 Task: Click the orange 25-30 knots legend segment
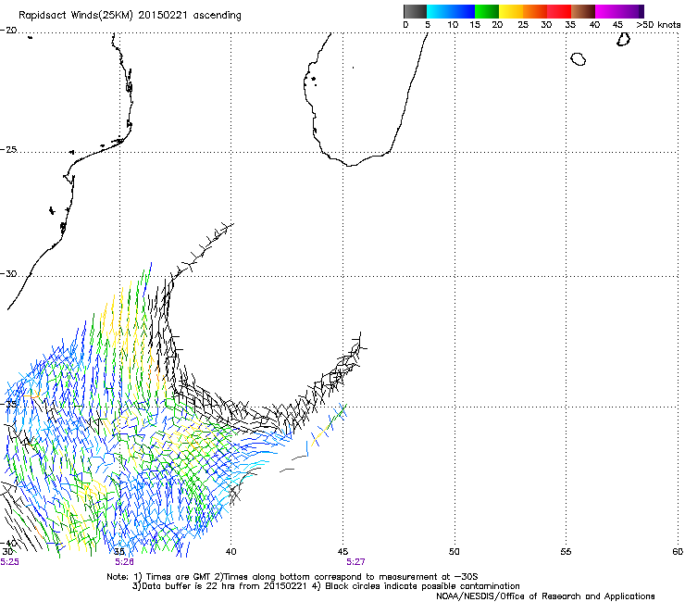(535, 11)
